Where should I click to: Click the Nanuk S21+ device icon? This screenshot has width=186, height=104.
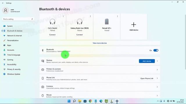click(x=107, y=21)
